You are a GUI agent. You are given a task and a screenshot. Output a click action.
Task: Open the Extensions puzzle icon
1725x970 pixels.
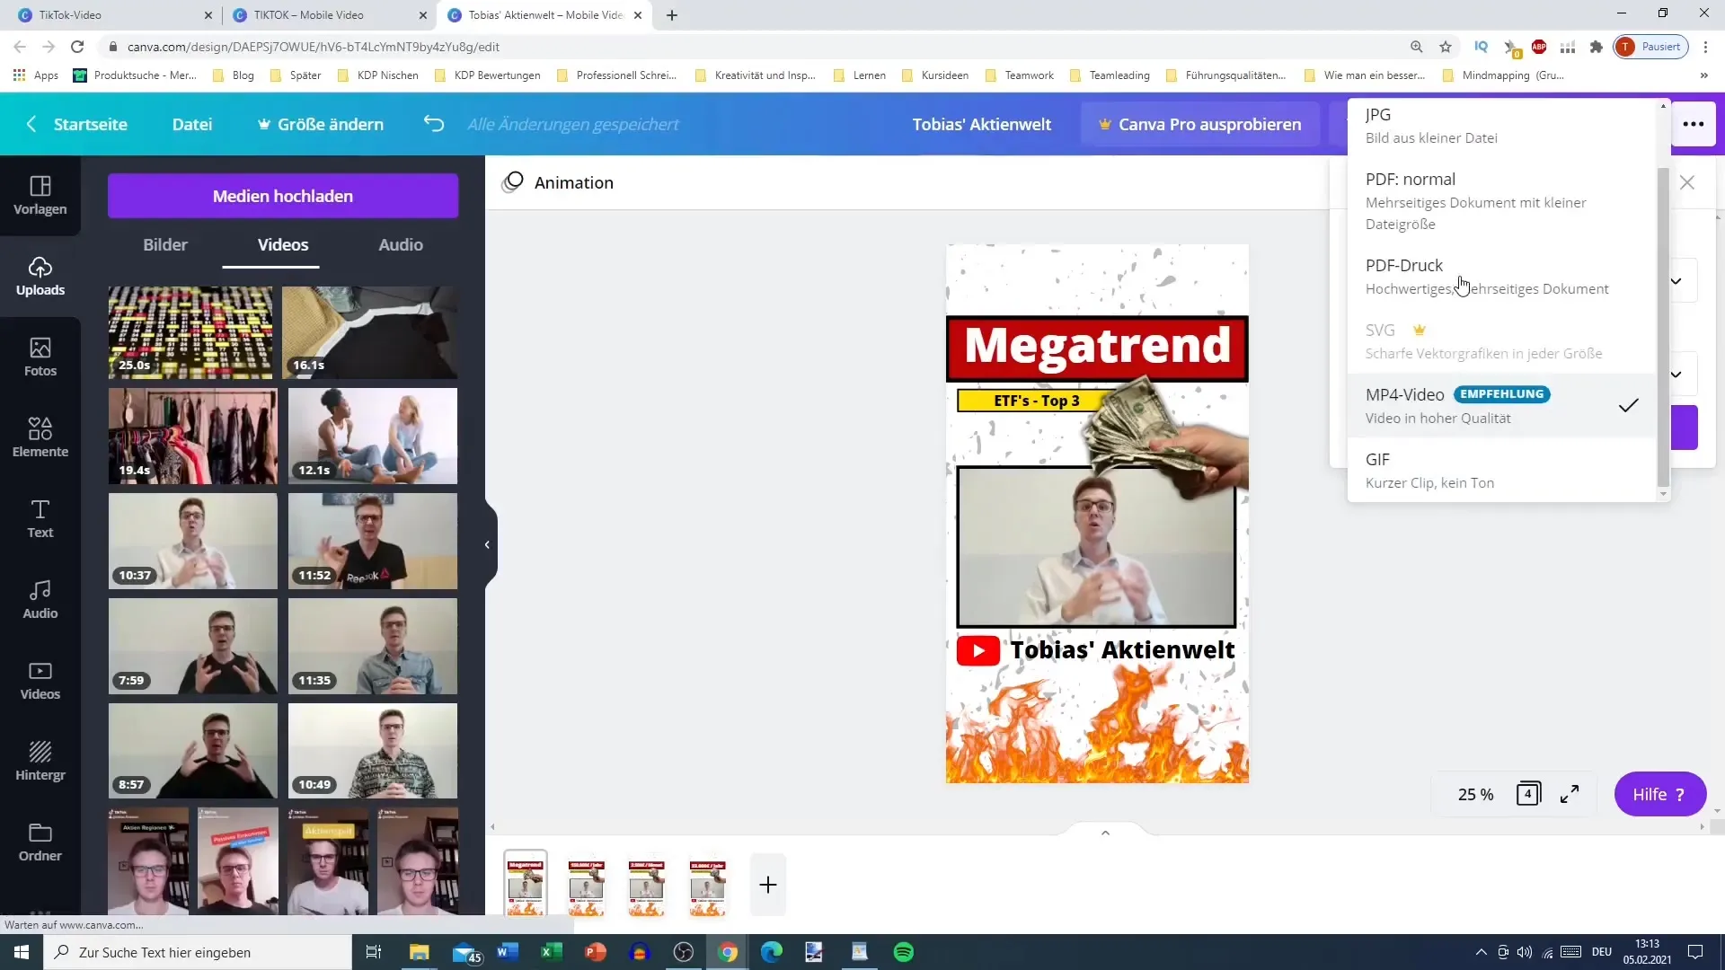coord(1597,47)
